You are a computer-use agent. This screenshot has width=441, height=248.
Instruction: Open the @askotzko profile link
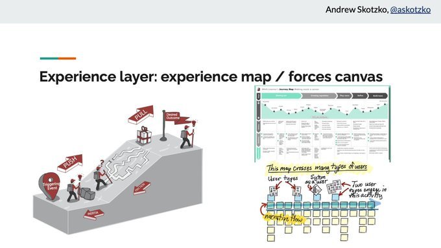411,10
